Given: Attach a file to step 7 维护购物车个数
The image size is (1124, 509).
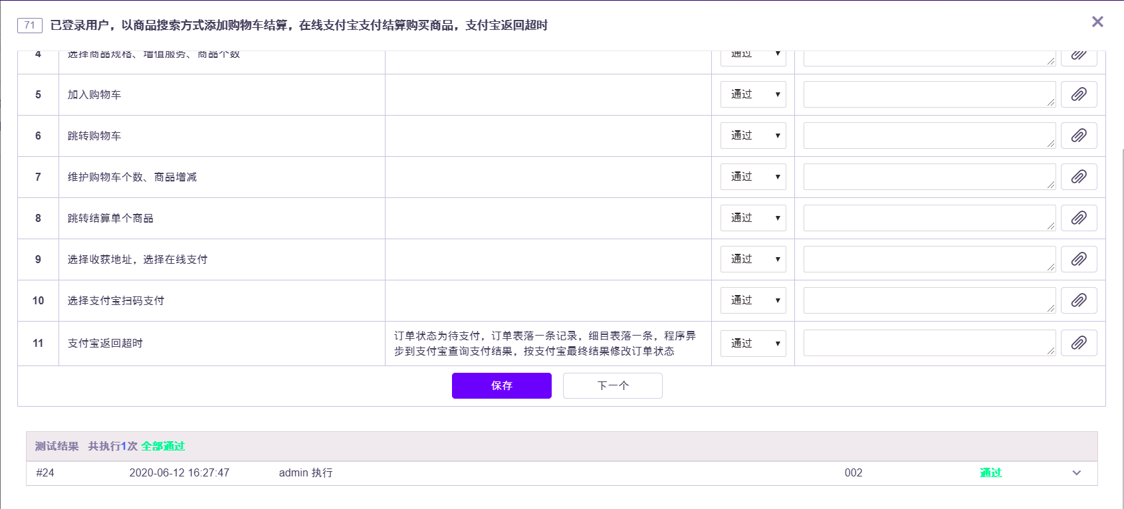Looking at the screenshot, I should click(1079, 177).
